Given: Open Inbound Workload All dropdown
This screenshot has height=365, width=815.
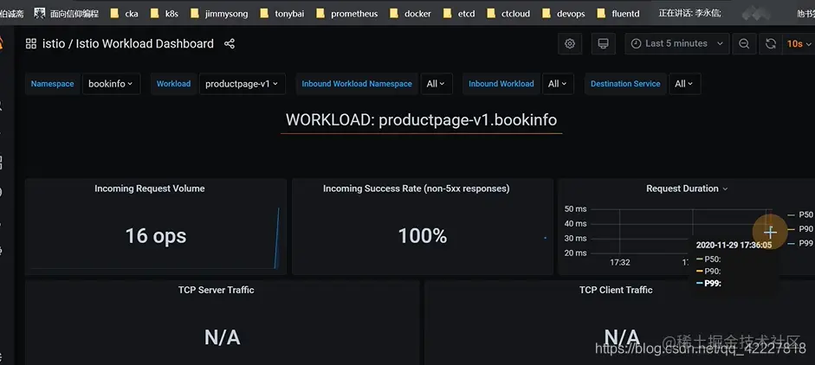Looking at the screenshot, I should (x=558, y=84).
